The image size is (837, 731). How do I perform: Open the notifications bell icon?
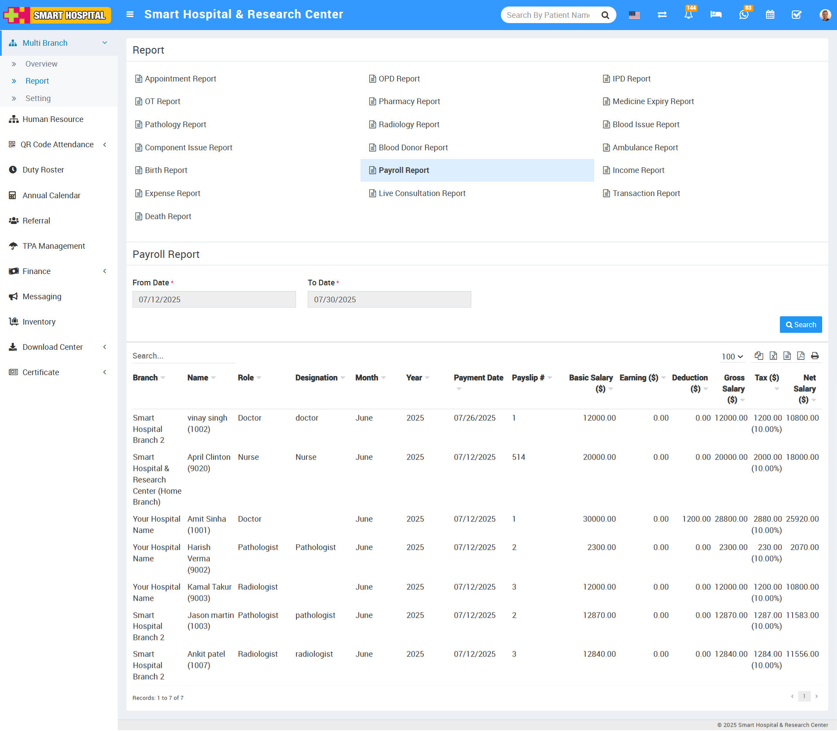(x=688, y=15)
